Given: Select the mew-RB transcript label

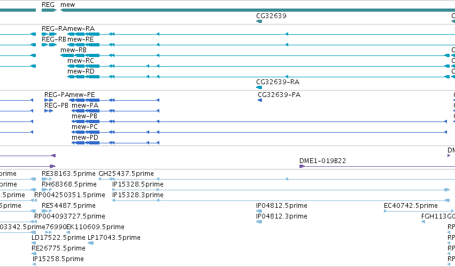Looking at the screenshot, I should click(x=73, y=50).
